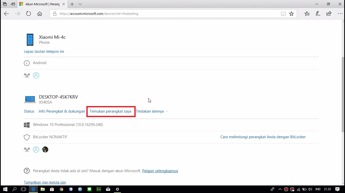Open Microsoft Store from the taskbar
Image resolution: width=345 pixels, height=193 pixels.
click(52, 189)
